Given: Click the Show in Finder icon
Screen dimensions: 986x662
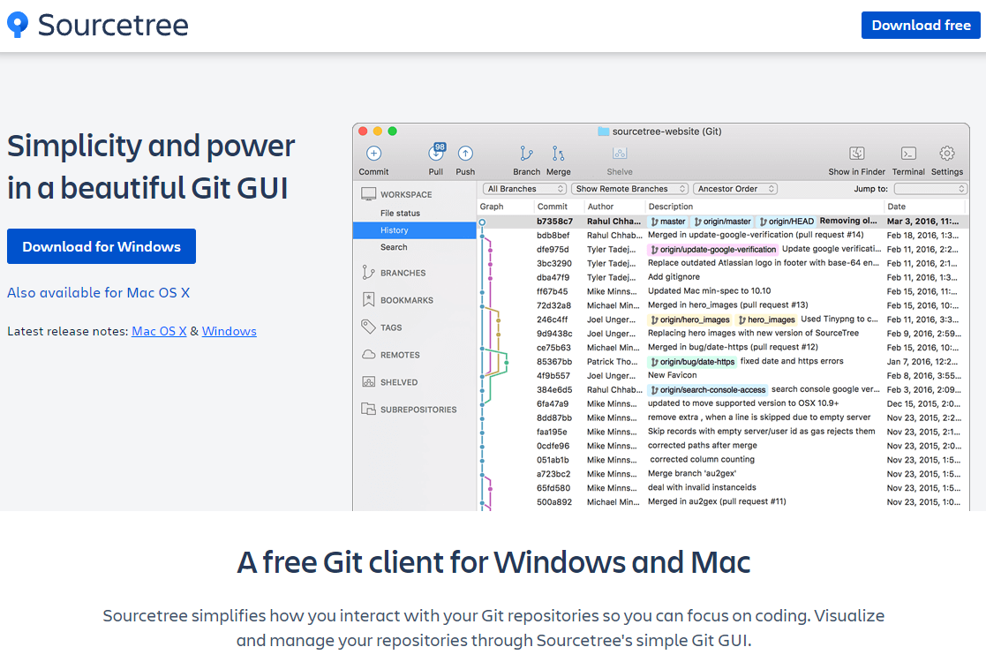Looking at the screenshot, I should (x=856, y=154).
